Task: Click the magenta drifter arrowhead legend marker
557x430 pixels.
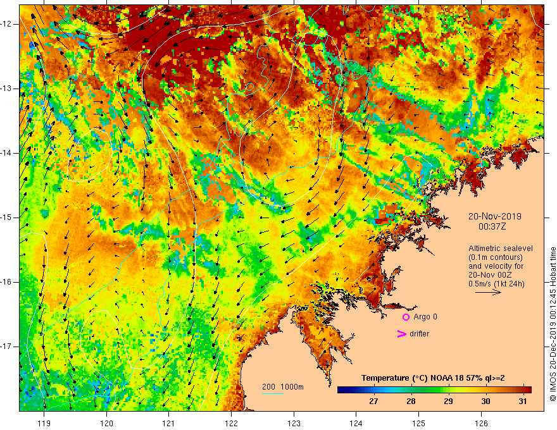Action: (401, 334)
